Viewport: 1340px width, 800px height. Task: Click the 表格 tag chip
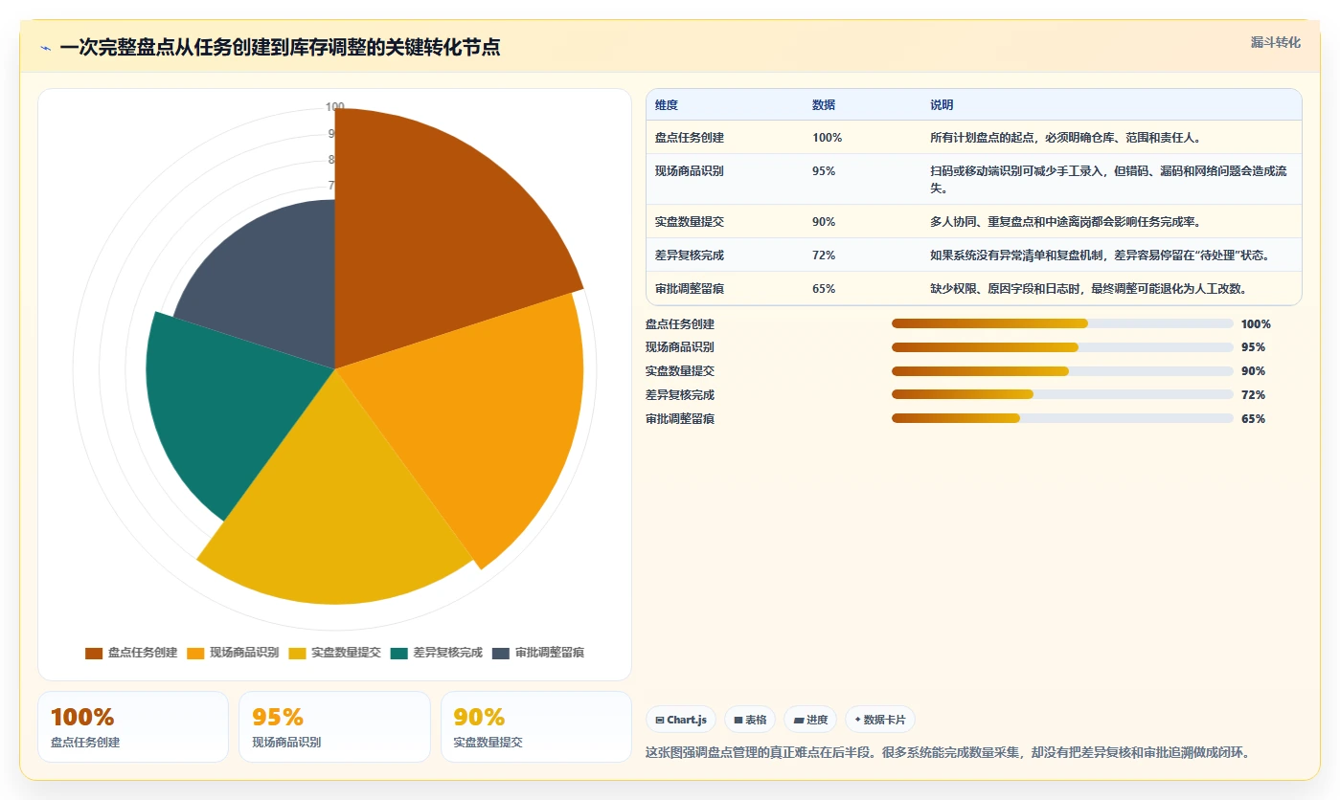click(749, 720)
